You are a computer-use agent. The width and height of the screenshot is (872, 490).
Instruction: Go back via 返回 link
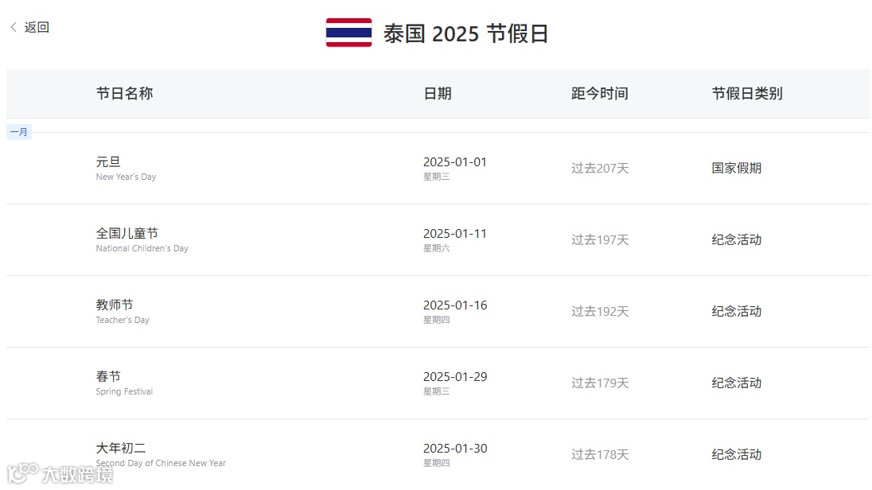click(x=37, y=27)
